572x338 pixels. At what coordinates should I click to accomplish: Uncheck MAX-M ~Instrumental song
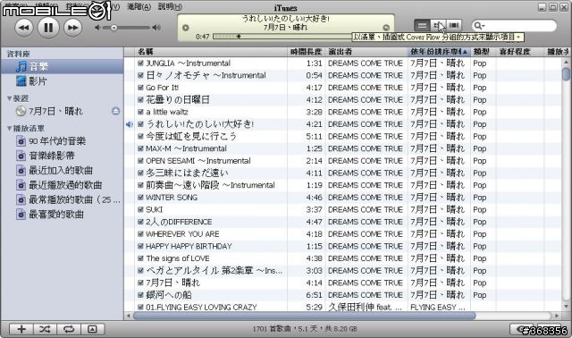pyautogui.click(x=140, y=148)
